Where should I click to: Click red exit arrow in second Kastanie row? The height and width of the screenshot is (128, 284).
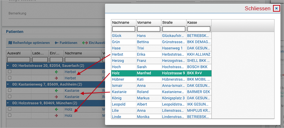click(56, 97)
